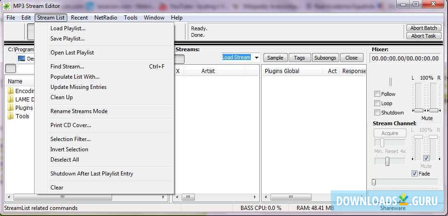The width and height of the screenshot is (448, 216).
Task: Open the Window menu
Action: [154, 18]
